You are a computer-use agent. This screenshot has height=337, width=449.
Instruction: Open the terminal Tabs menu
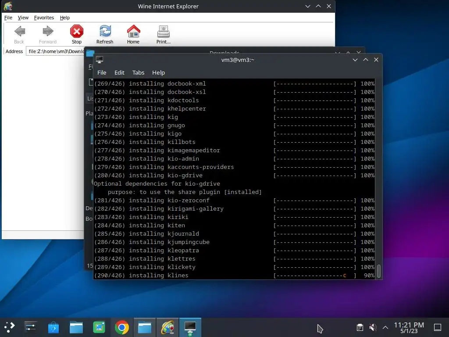coord(138,72)
